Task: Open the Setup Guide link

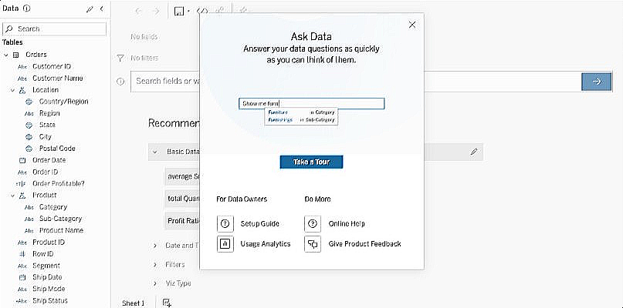Action: tap(260, 224)
